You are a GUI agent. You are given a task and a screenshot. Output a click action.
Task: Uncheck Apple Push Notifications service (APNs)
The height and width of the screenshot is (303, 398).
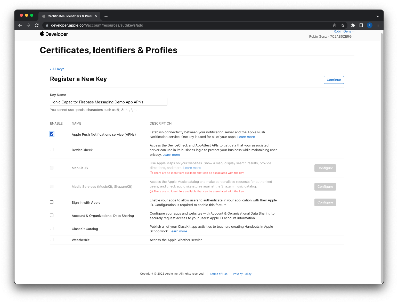pyautogui.click(x=52, y=134)
